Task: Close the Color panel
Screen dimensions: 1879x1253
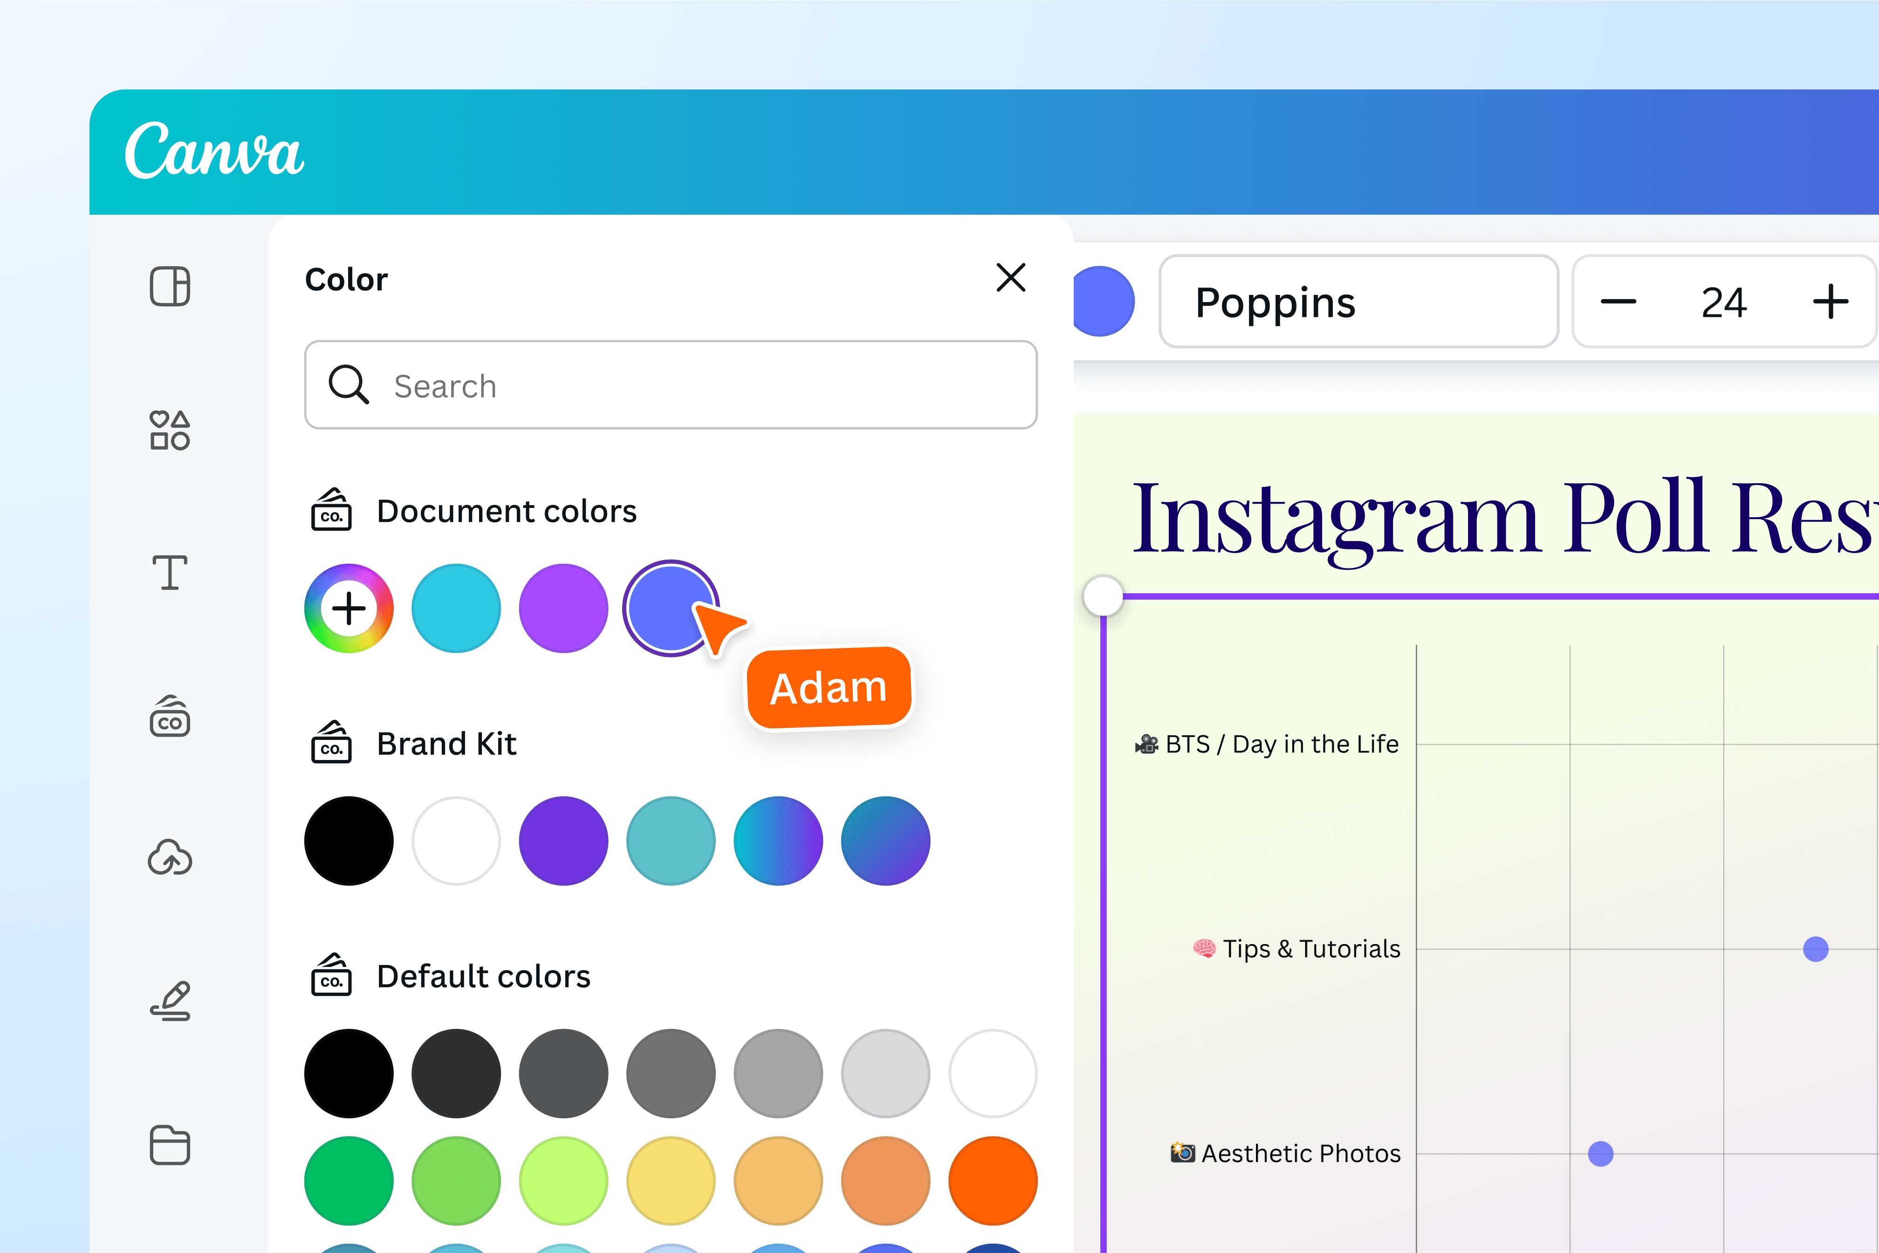Action: (x=1010, y=279)
